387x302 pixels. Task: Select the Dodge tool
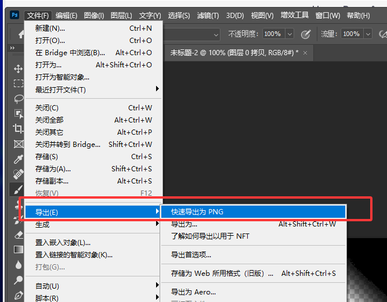[18, 280]
